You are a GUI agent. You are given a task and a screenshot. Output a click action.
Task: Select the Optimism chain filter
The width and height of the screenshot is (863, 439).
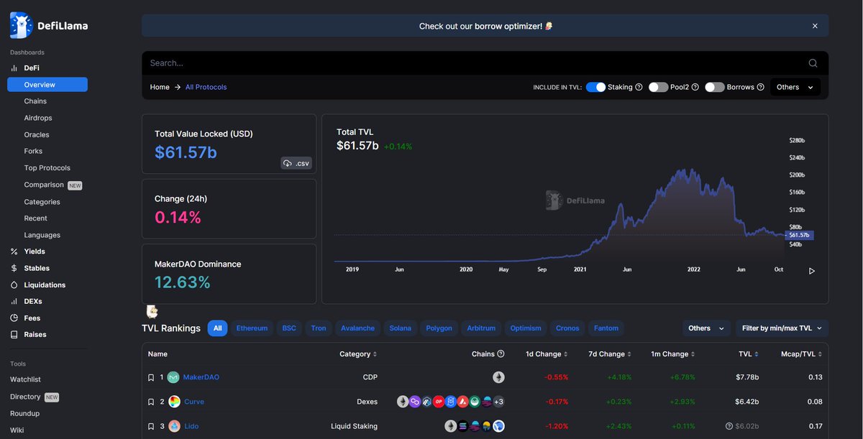click(526, 328)
